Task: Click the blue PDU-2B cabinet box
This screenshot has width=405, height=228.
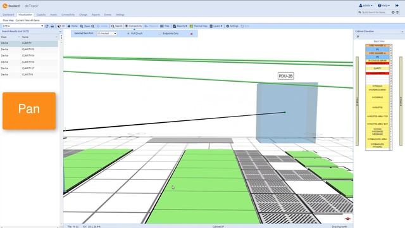Action: click(287, 113)
